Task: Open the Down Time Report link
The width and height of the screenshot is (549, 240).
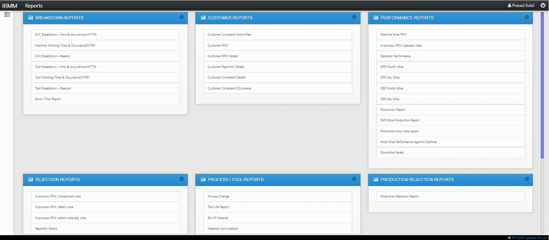Action: tap(48, 99)
